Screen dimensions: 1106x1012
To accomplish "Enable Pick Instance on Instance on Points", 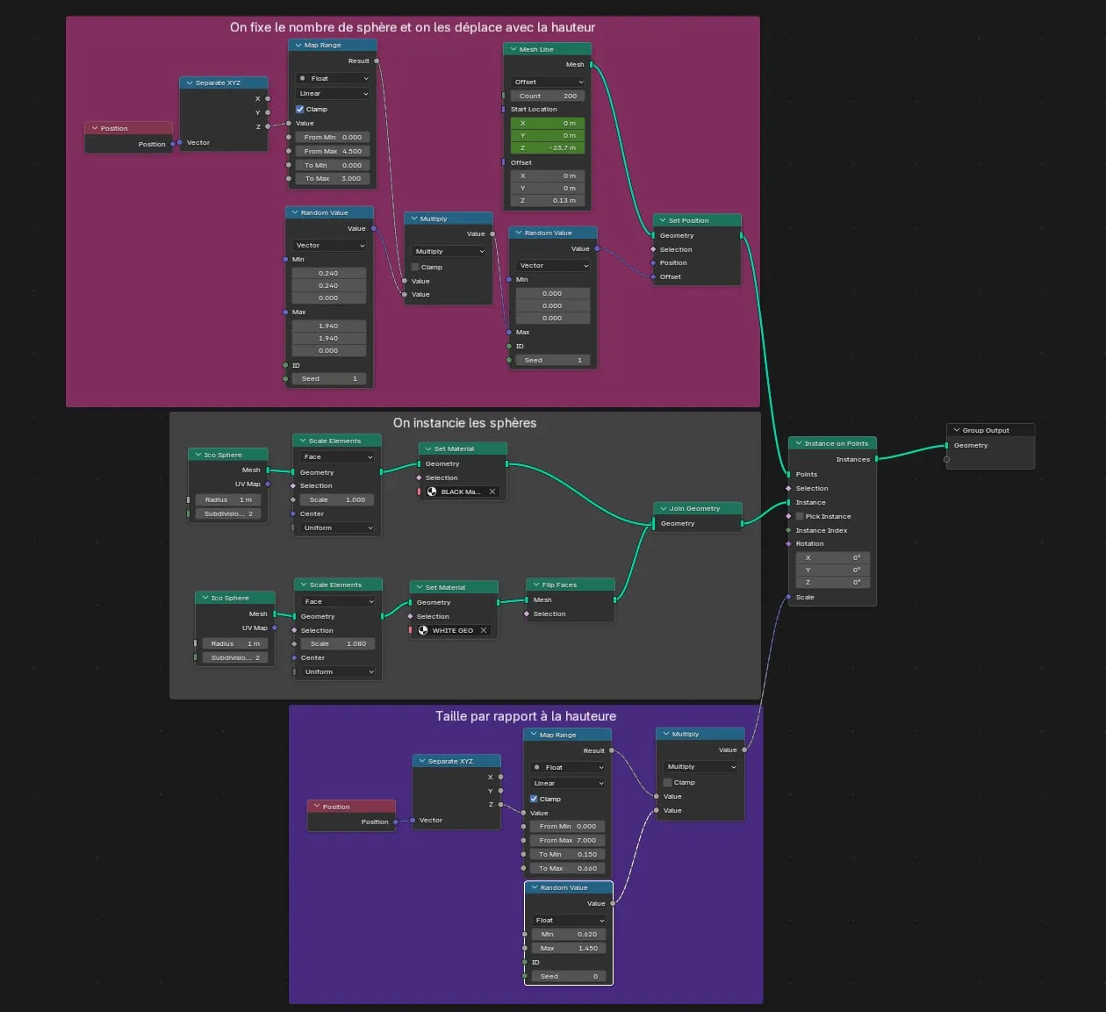I will (800, 516).
